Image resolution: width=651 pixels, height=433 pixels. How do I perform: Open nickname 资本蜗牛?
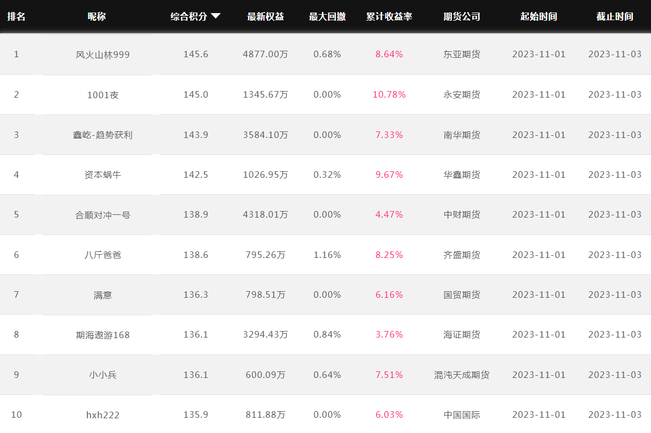click(x=103, y=175)
